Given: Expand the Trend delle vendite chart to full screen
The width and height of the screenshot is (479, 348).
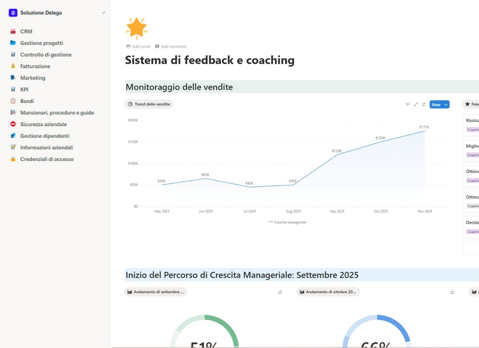Looking at the screenshot, I should coord(415,104).
